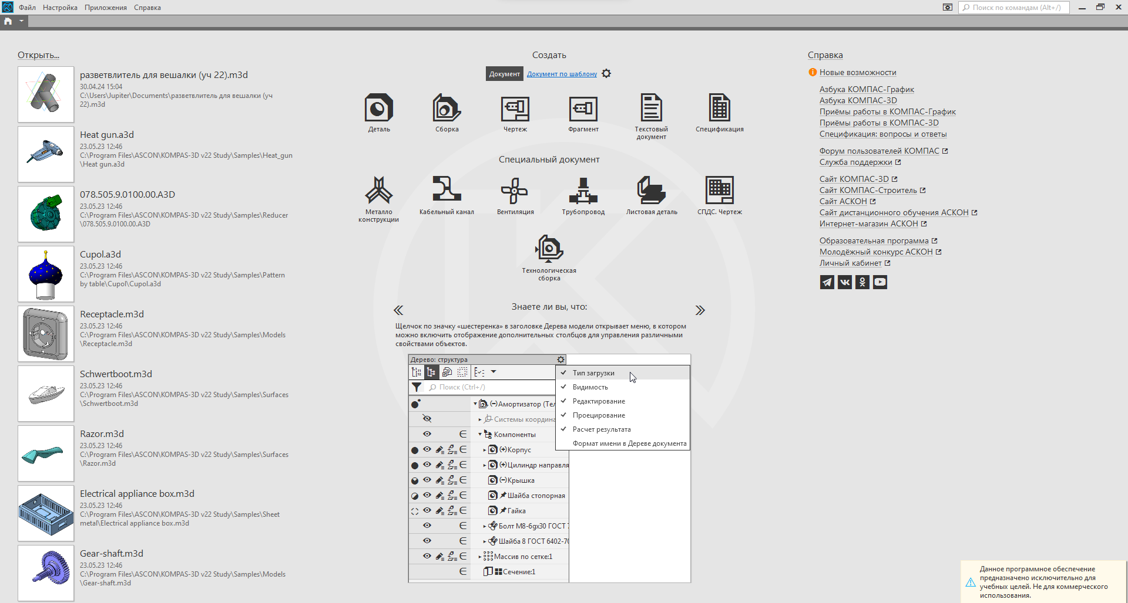The height and width of the screenshot is (603, 1128).
Task: Open Сайт КОМПАС-3D link
Action: point(854,179)
